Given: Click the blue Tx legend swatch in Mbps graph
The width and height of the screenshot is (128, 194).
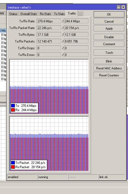Looking at the screenshot, I should coord(13,106).
